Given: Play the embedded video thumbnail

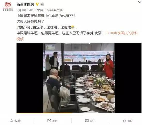Looking at the screenshot, I should tap(79, 78).
